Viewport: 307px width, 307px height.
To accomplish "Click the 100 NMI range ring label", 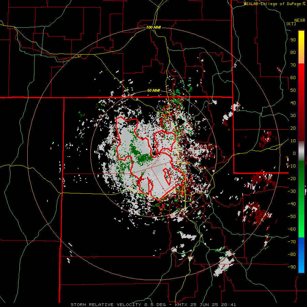I will (x=153, y=27).
